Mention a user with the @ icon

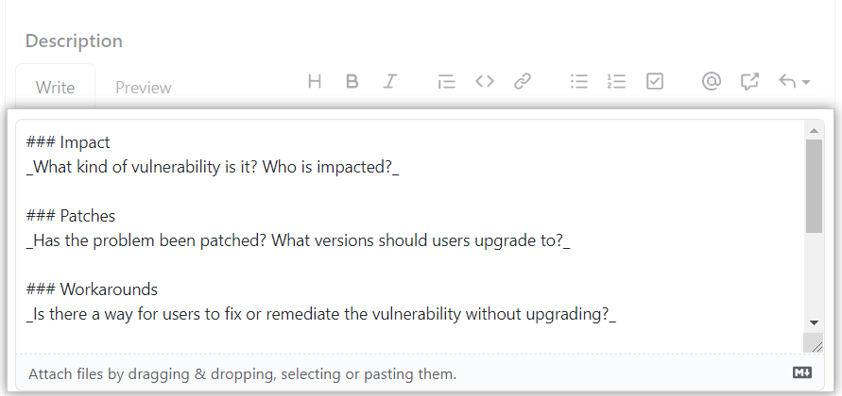712,82
